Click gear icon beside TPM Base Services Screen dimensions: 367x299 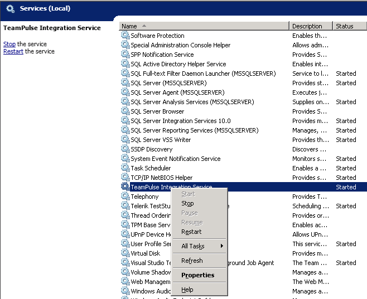(x=125, y=224)
